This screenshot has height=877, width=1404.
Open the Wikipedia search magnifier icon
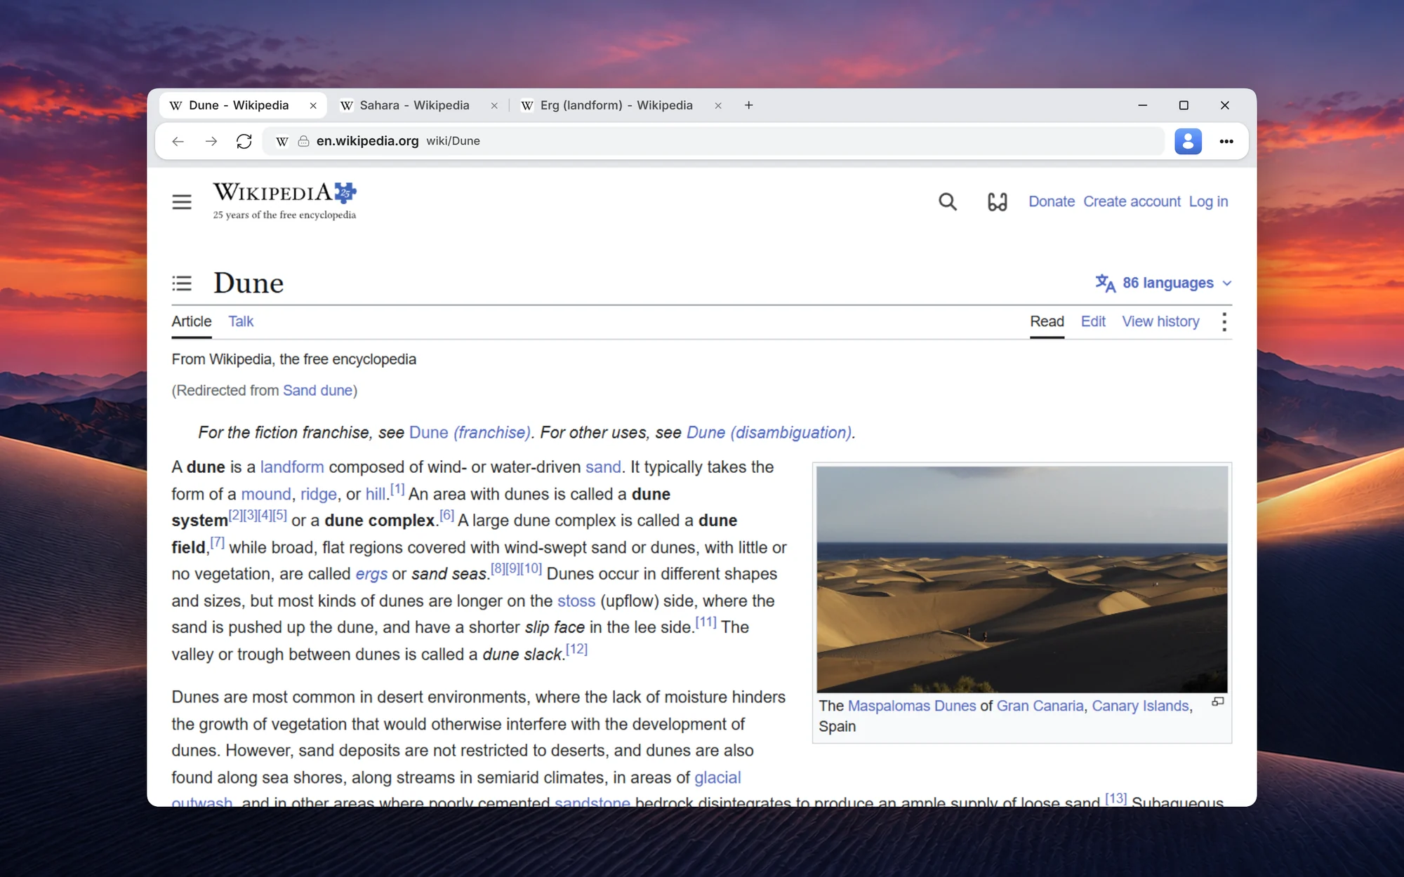[948, 202]
